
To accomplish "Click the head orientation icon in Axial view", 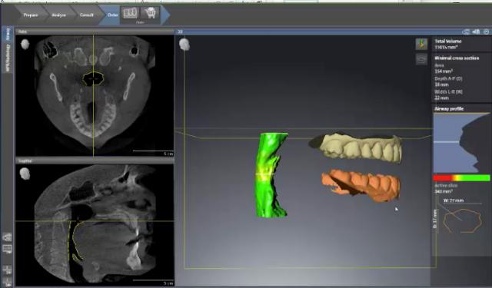I will coord(25,45).
